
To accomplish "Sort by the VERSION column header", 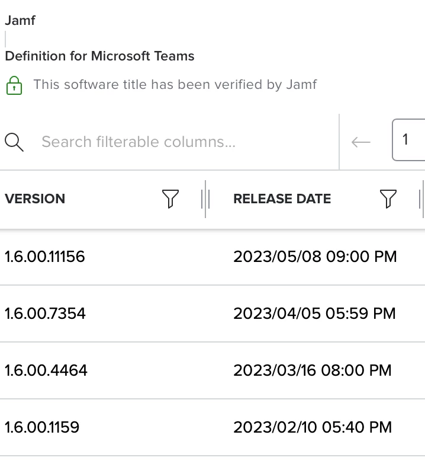I will 35,199.
